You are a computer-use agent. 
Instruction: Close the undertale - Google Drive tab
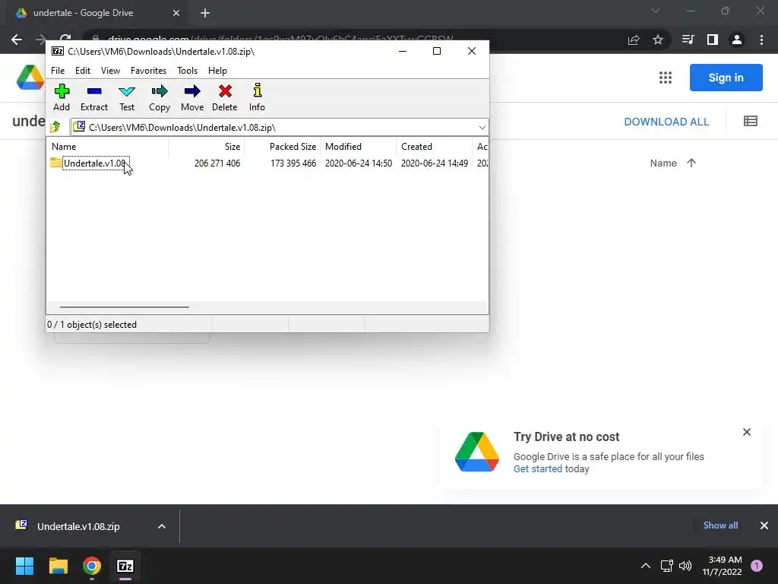176,13
